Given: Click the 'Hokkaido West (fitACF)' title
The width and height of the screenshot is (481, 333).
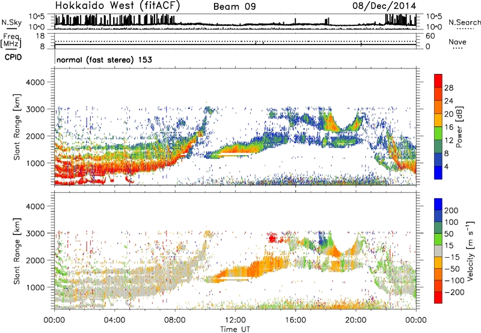Looking at the screenshot, I should click(x=117, y=6).
